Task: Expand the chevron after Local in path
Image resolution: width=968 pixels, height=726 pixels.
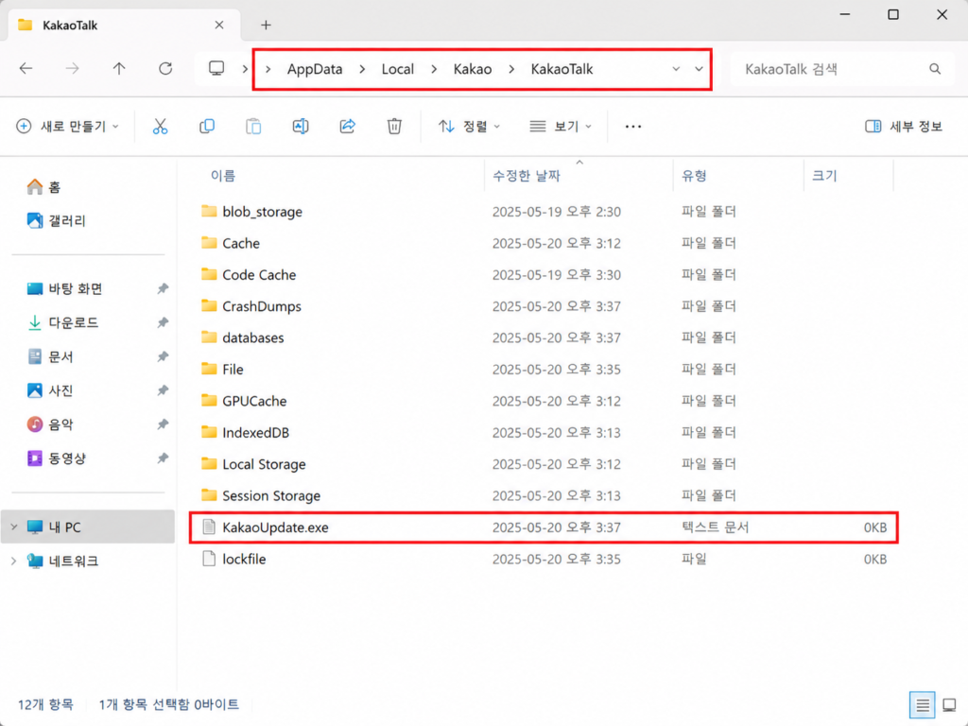Action: click(434, 69)
